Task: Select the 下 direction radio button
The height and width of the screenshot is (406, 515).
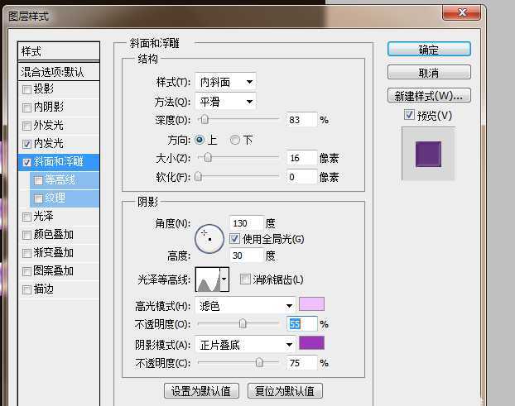Action: point(235,140)
